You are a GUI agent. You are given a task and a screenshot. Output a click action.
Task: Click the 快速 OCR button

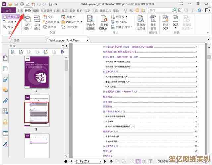[165, 22]
